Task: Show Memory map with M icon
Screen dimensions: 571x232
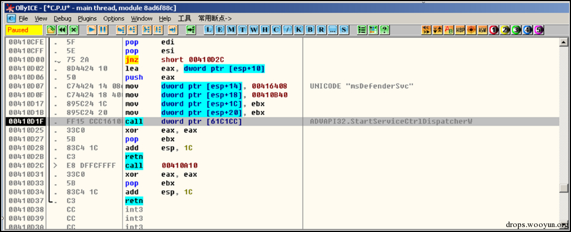Action: pos(231,30)
